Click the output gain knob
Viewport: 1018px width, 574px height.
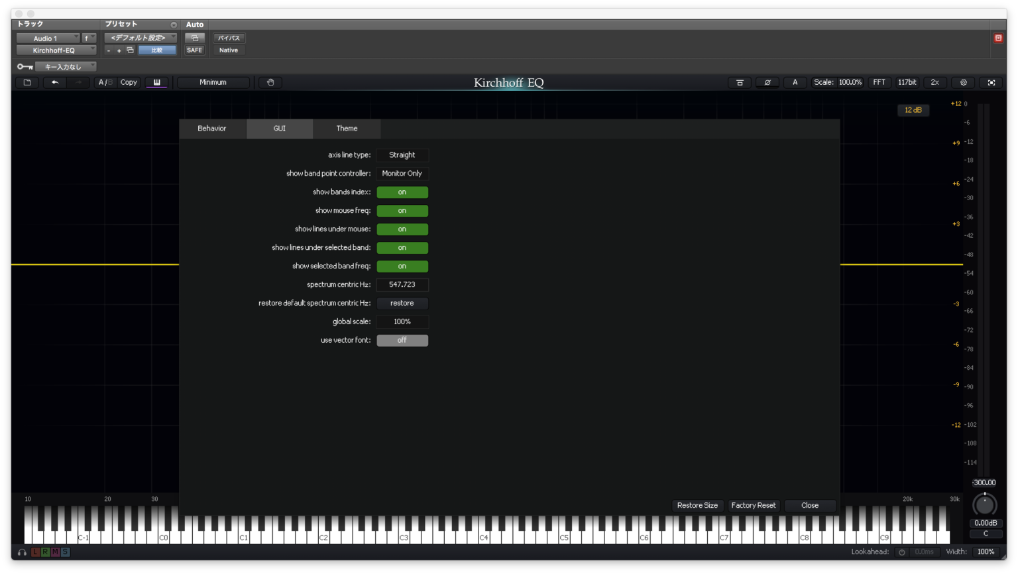[984, 505]
